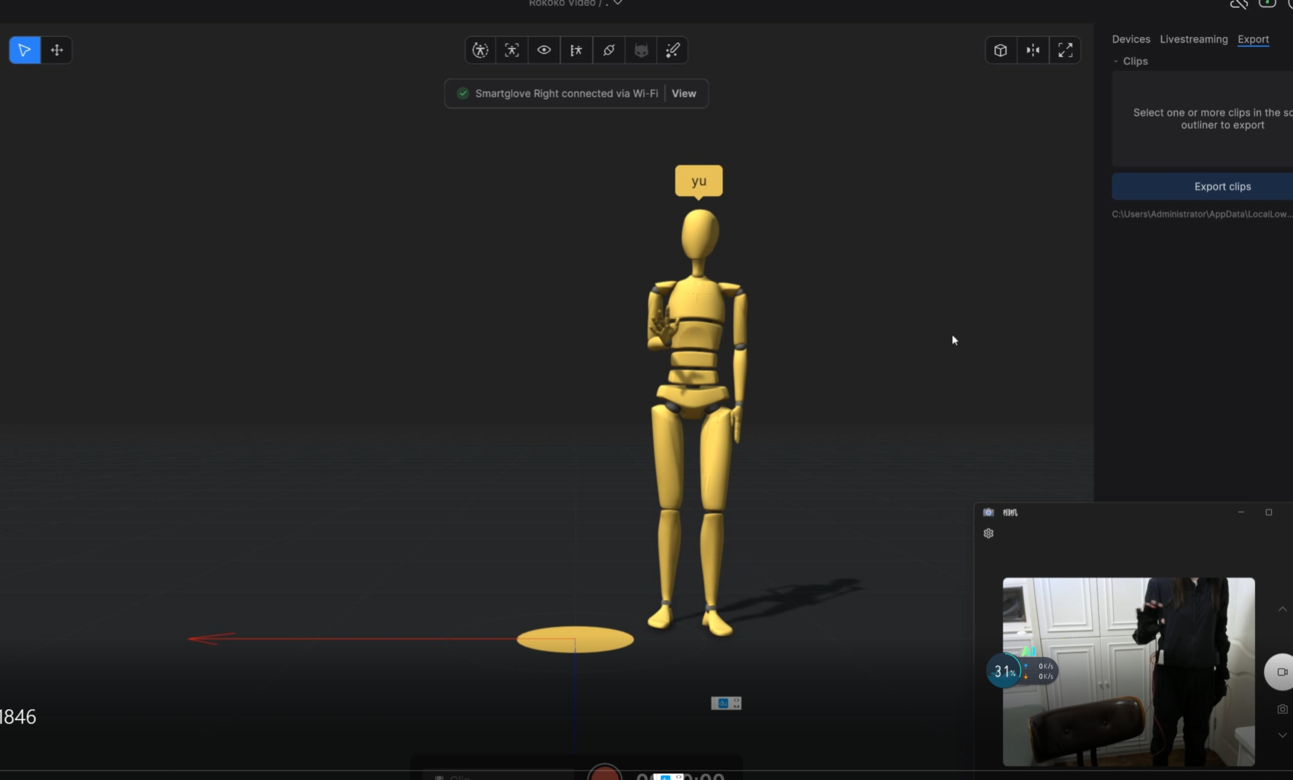Image resolution: width=1293 pixels, height=780 pixels.
Task: Activate the Move transform tool
Action: [x=57, y=50]
